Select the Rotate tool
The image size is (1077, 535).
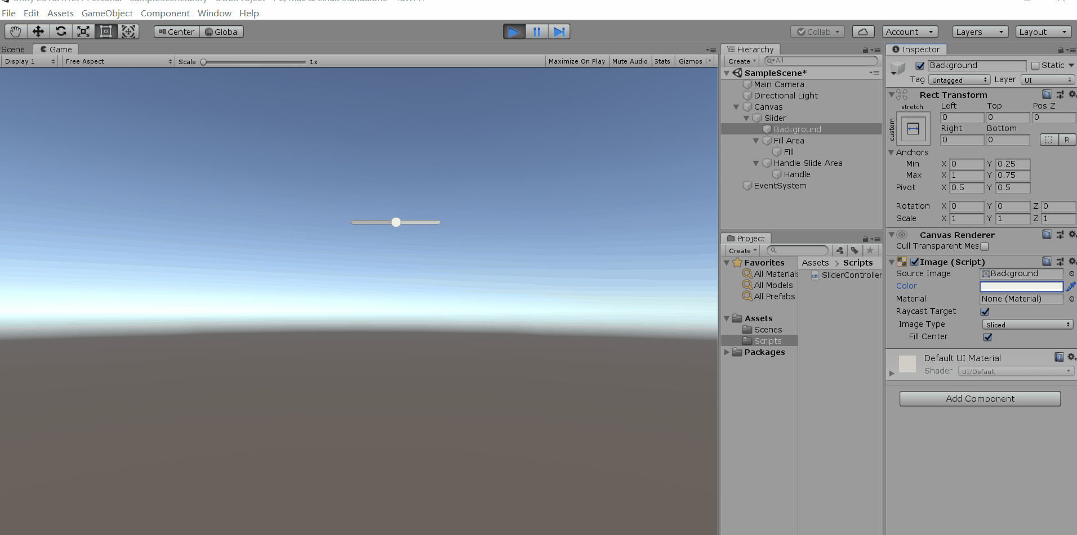pyautogui.click(x=61, y=32)
